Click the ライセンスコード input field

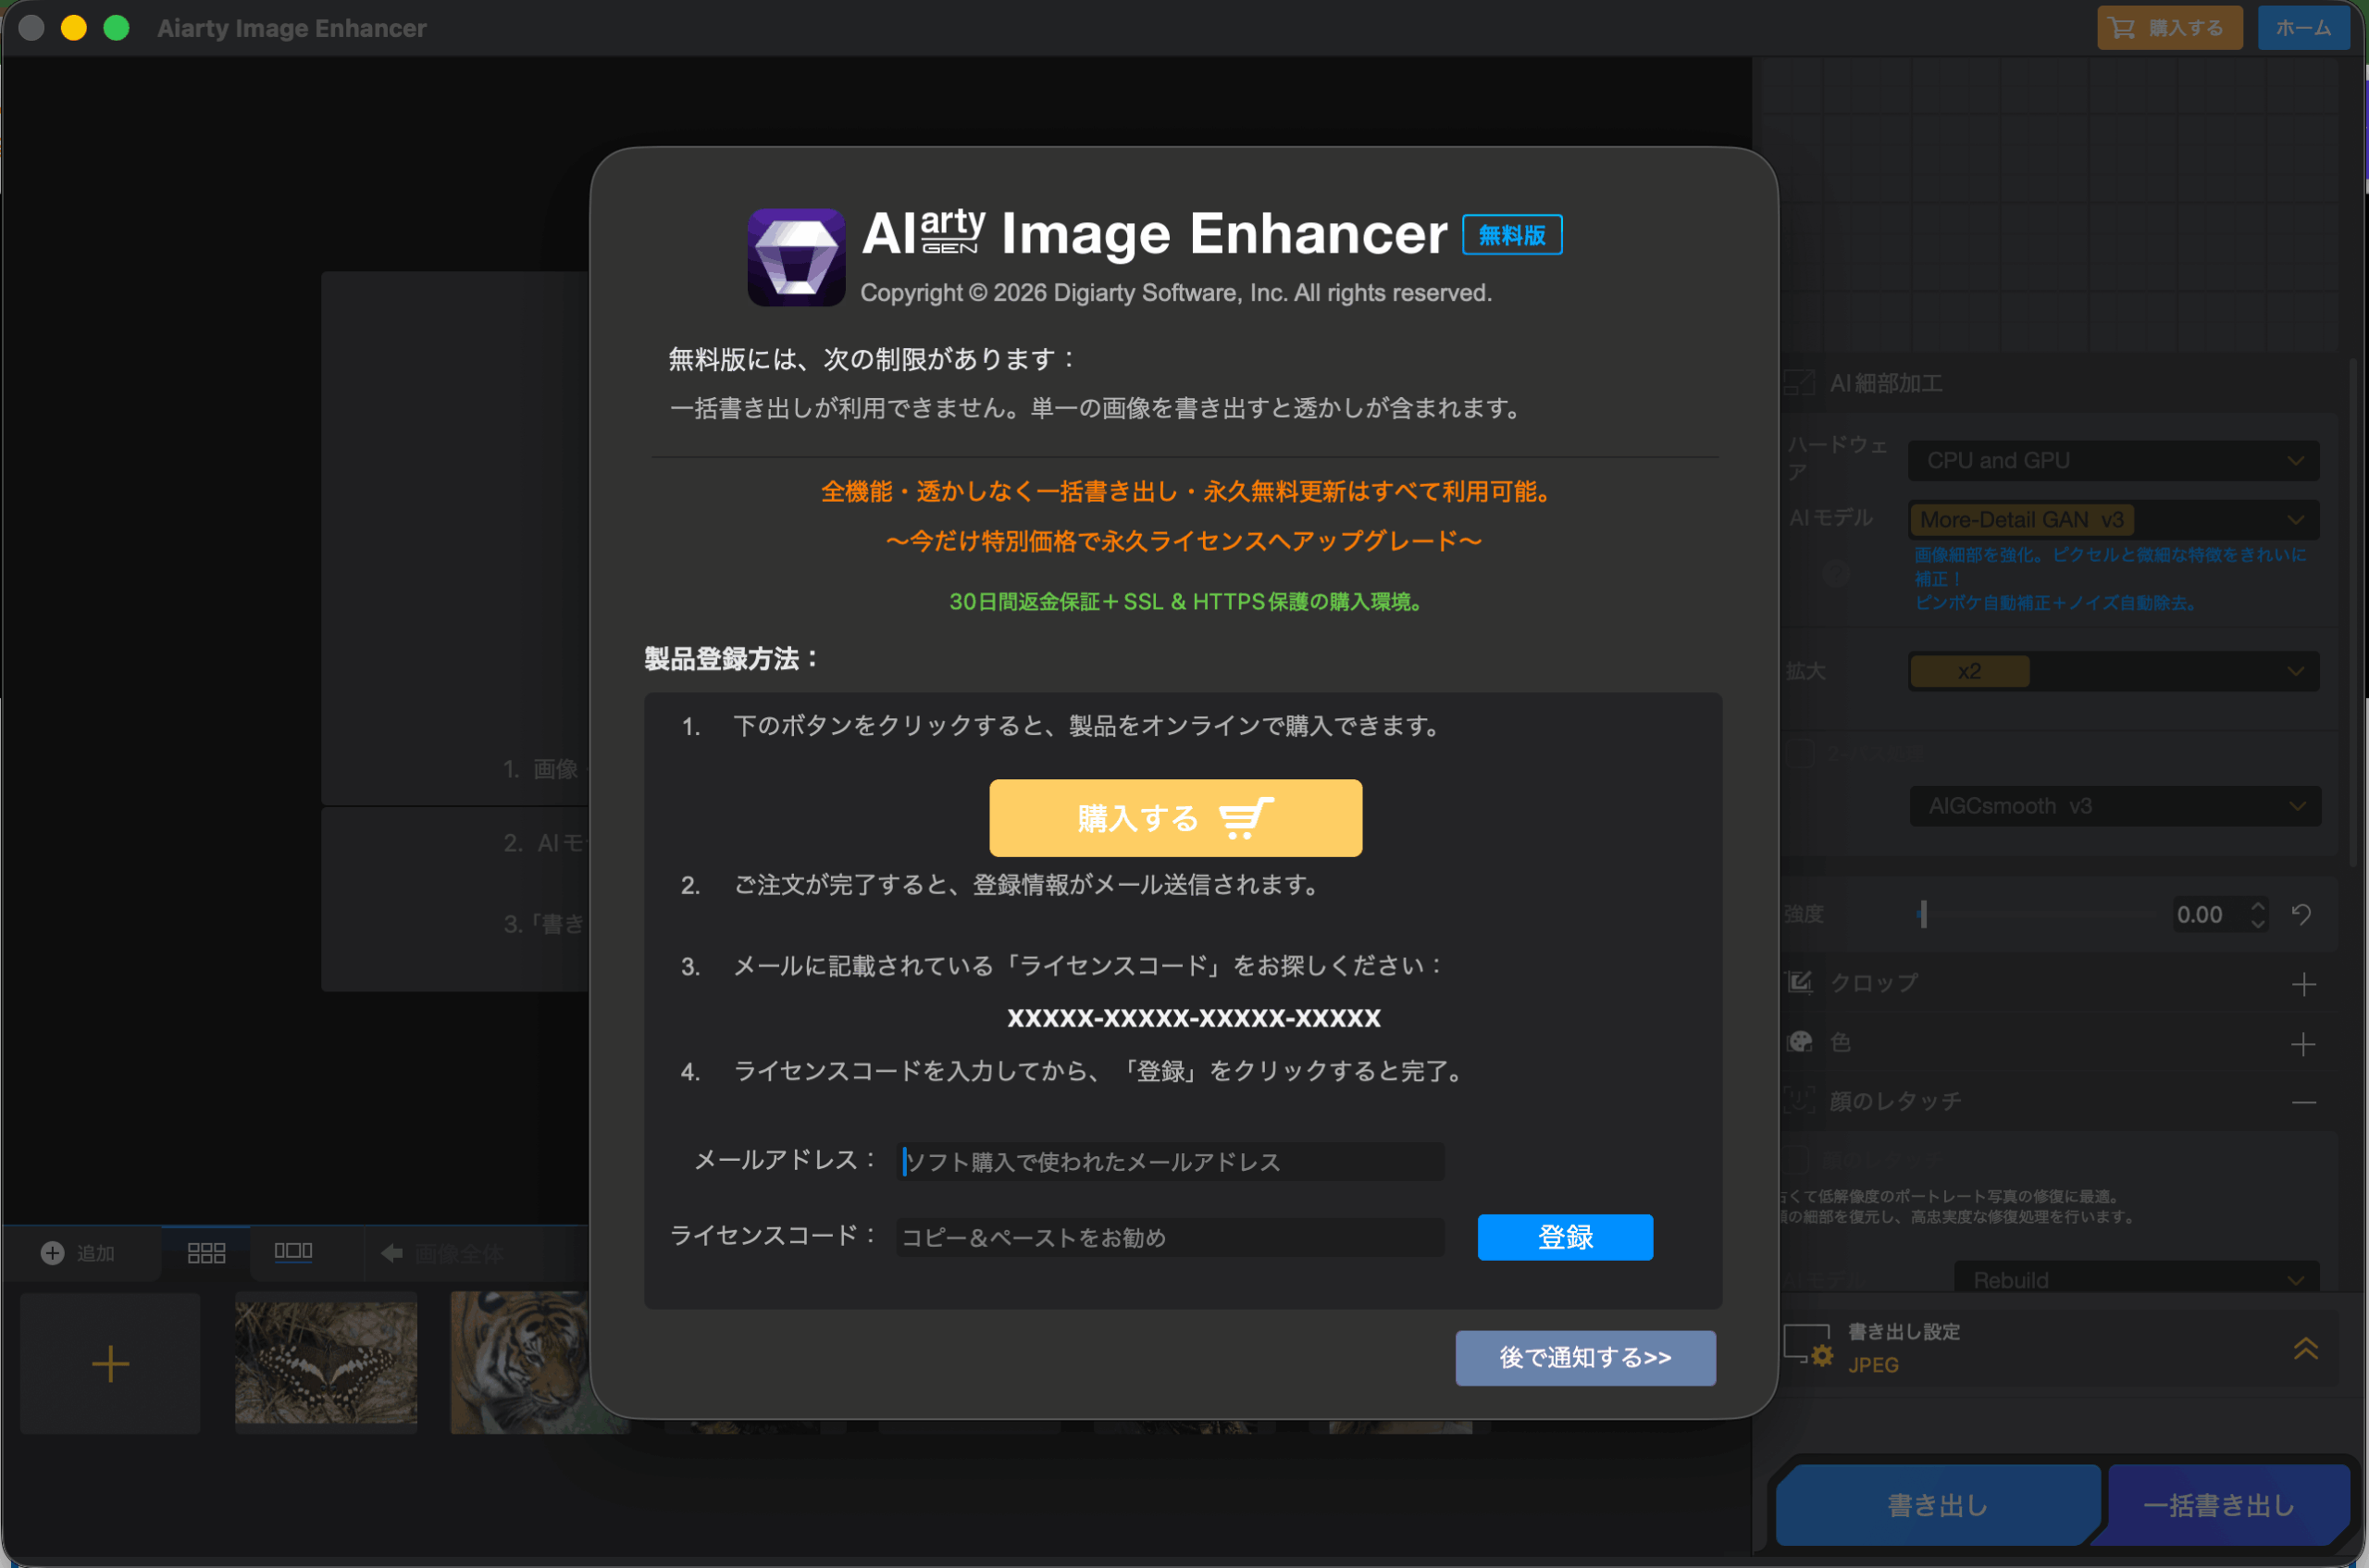[1171, 1237]
